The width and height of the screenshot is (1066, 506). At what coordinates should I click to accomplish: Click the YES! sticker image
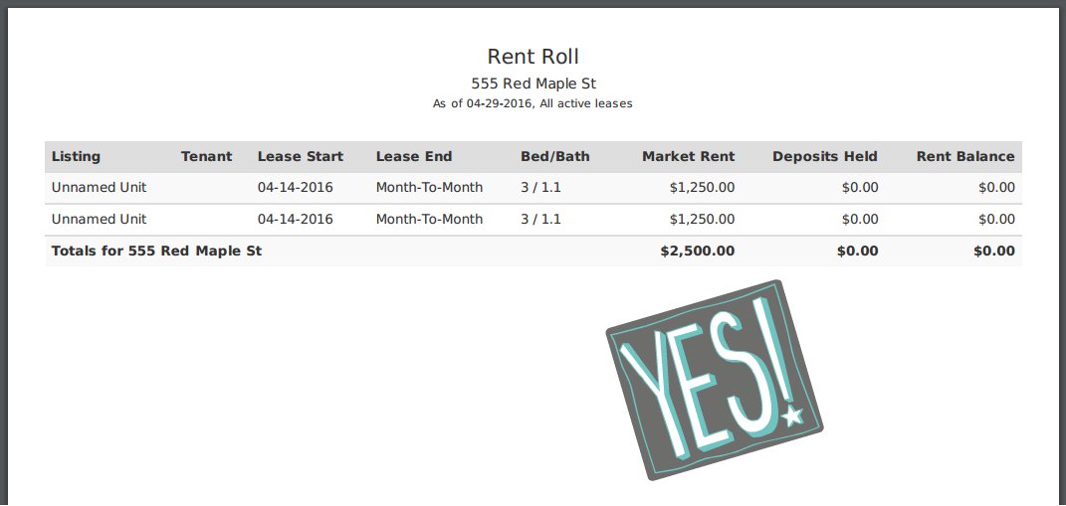tap(715, 380)
